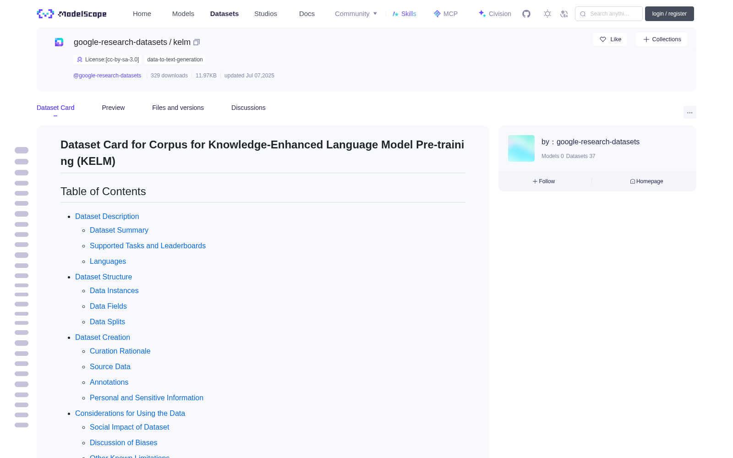Image resolution: width=733 pixels, height=458 pixels.
Task: Click the google-research-datasets gradient avatar
Action: 521,148
